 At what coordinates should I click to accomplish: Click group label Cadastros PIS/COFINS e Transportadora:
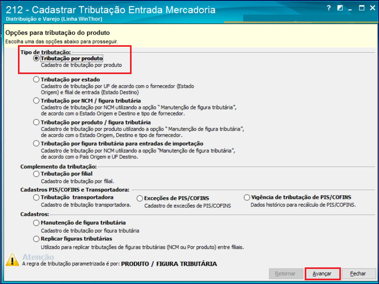coord(75,190)
